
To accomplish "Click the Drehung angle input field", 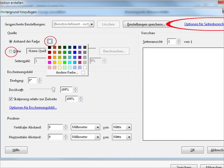I will point(32,80).
